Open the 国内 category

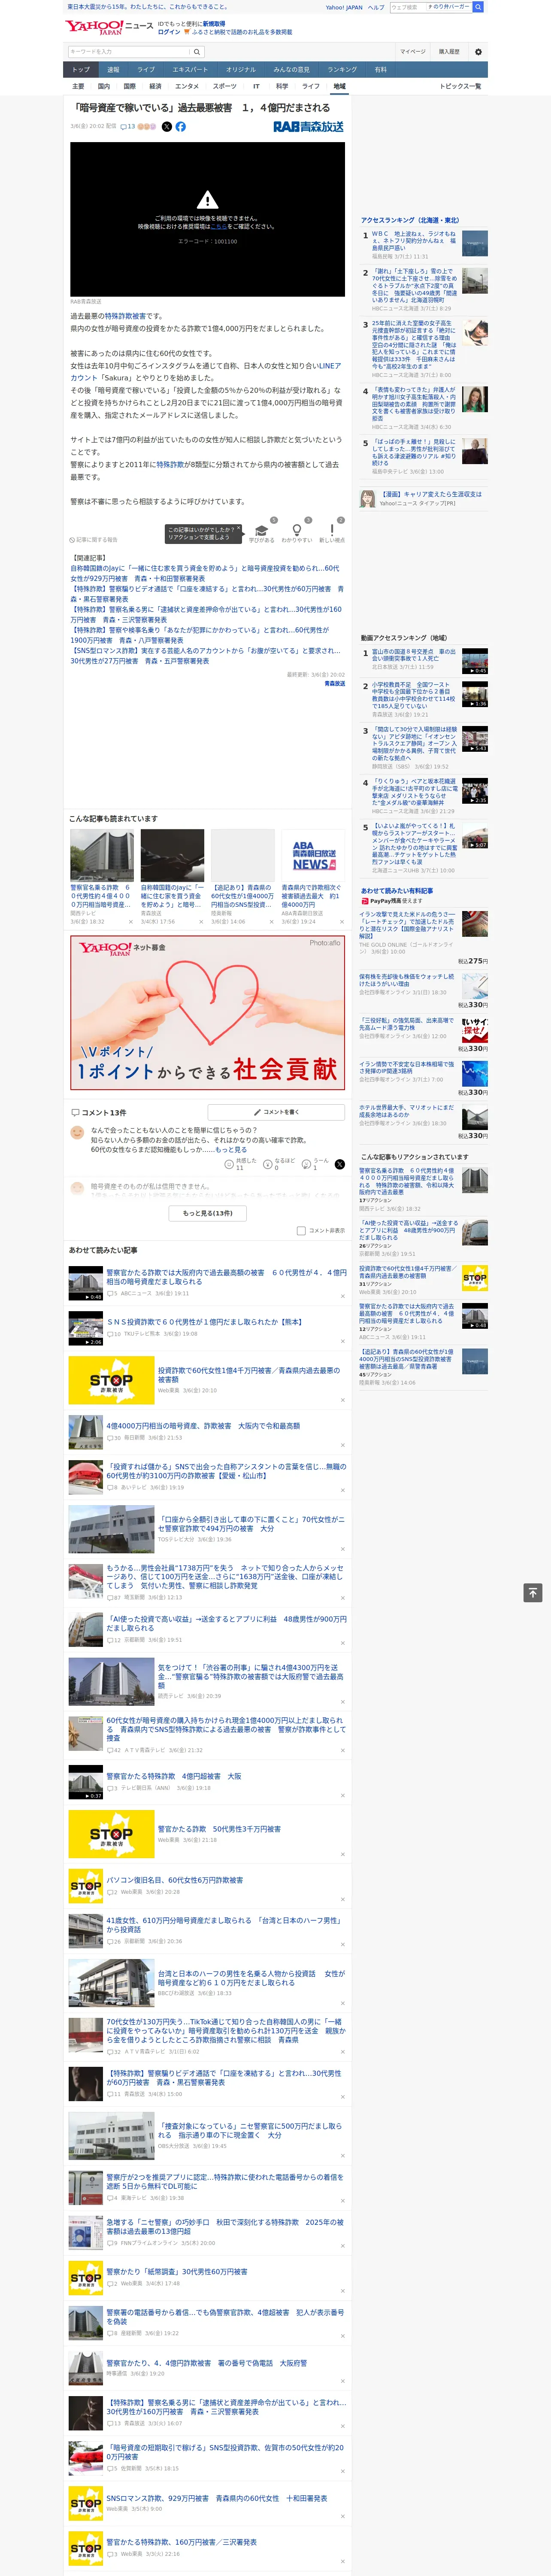click(104, 86)
